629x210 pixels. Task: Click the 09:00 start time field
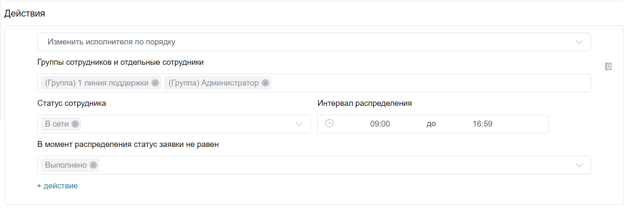click(380, 124)
